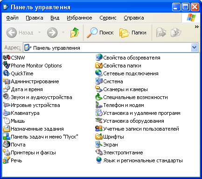Open the Шрифты fonts folder icon
Screen dimensions: 202x179
(x=99, y=137)
